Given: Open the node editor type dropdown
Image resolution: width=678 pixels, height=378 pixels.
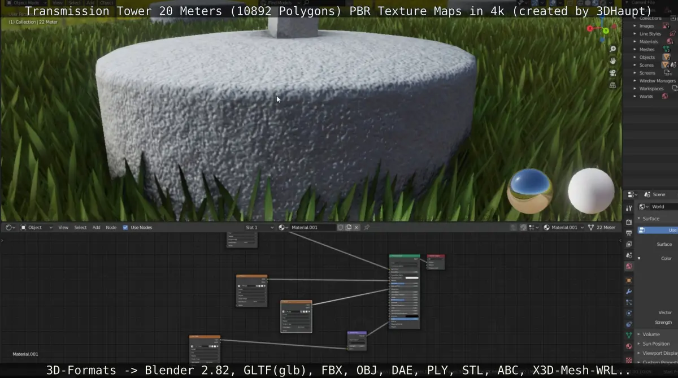Looking at the screenshot, I should click(x=11, y=227).
